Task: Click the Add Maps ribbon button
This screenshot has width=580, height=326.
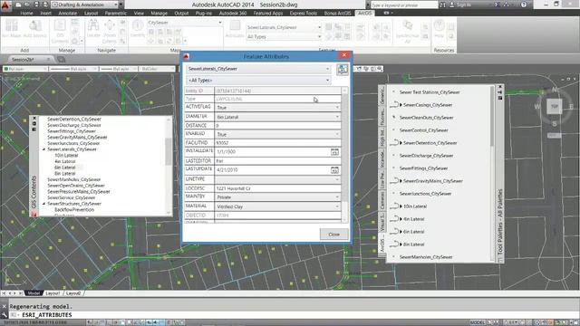Action: point(12,29)
